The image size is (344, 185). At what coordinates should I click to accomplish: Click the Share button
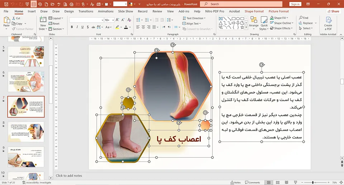[x=333, y=11]
